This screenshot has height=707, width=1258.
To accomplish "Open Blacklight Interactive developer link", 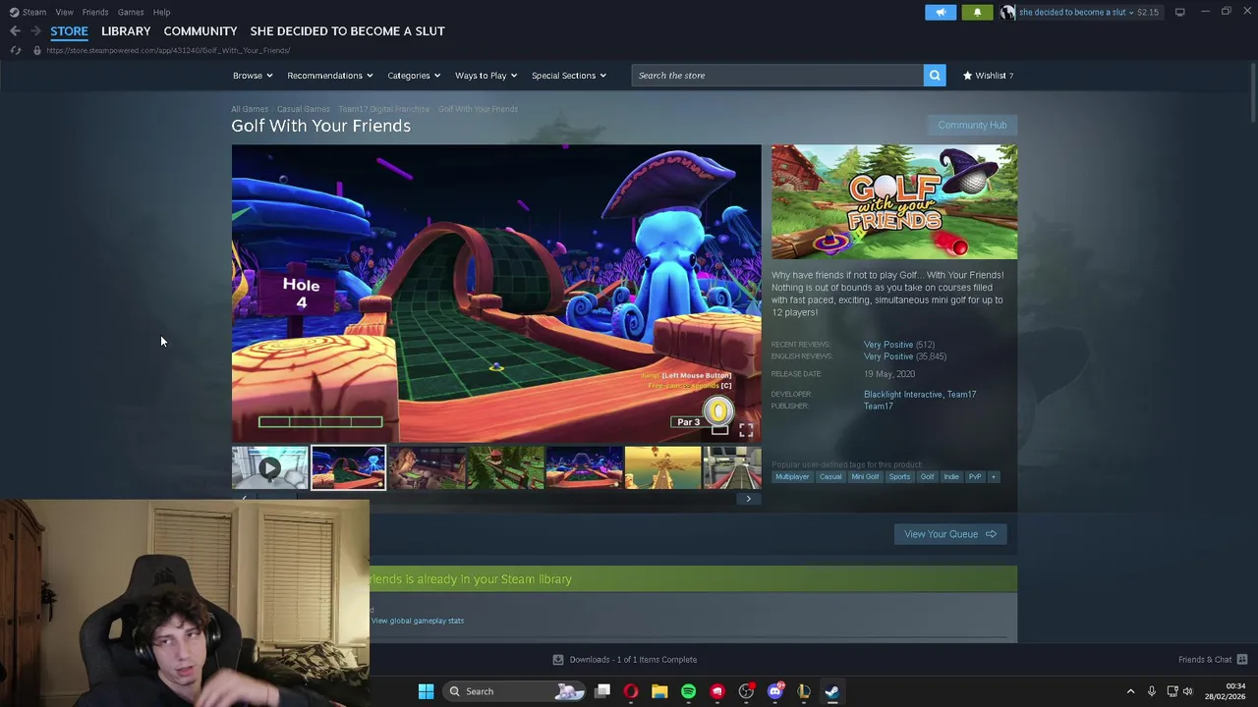I will click(x=902, y=395).
